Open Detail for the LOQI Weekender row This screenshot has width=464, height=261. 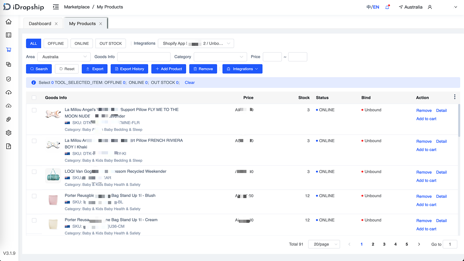point(441,172)
